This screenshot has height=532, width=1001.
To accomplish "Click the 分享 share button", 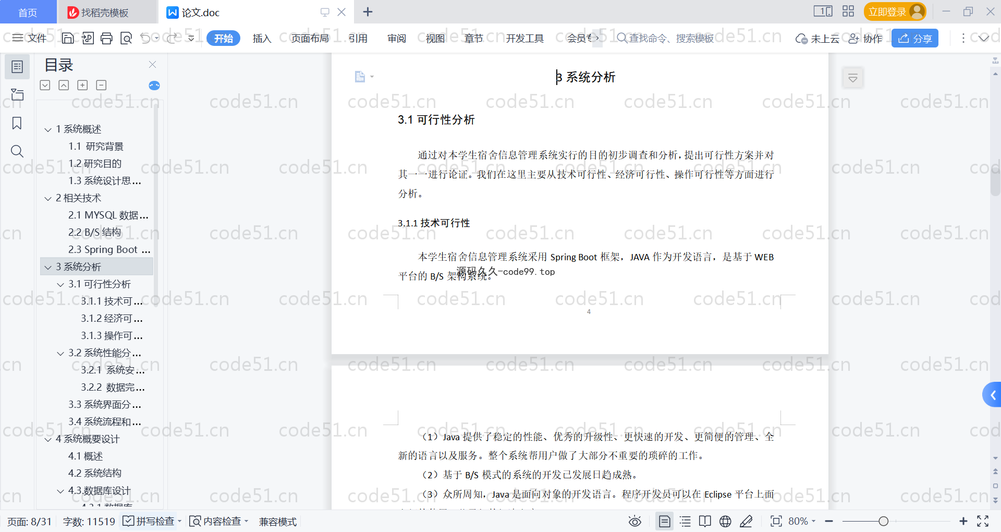I will [915, 38].
